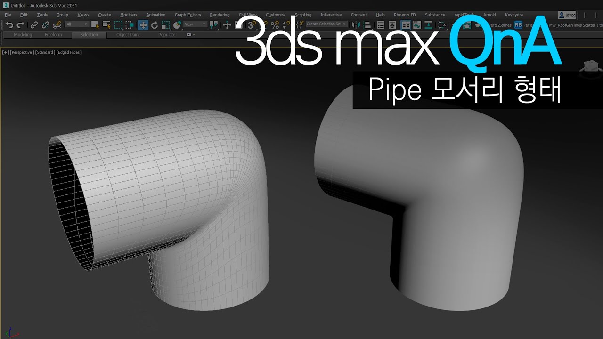Open the Tools menu
Viewport: 603px width, 339px height.
pos(42,15)
